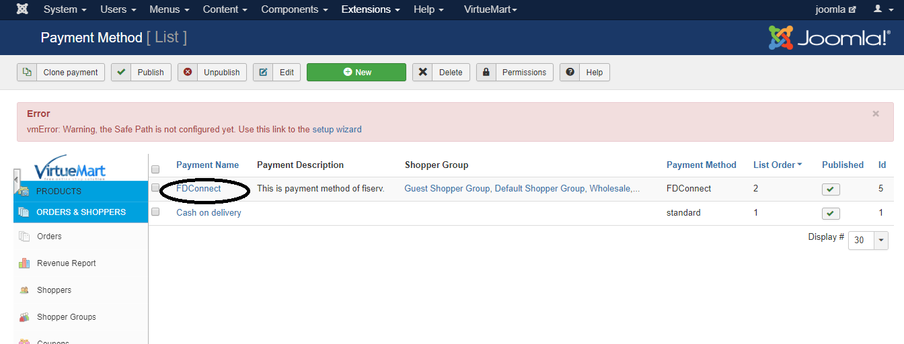Open the Components menu
Image resolution: width=904 pixels, height=344 pixels.
[294, 9]
